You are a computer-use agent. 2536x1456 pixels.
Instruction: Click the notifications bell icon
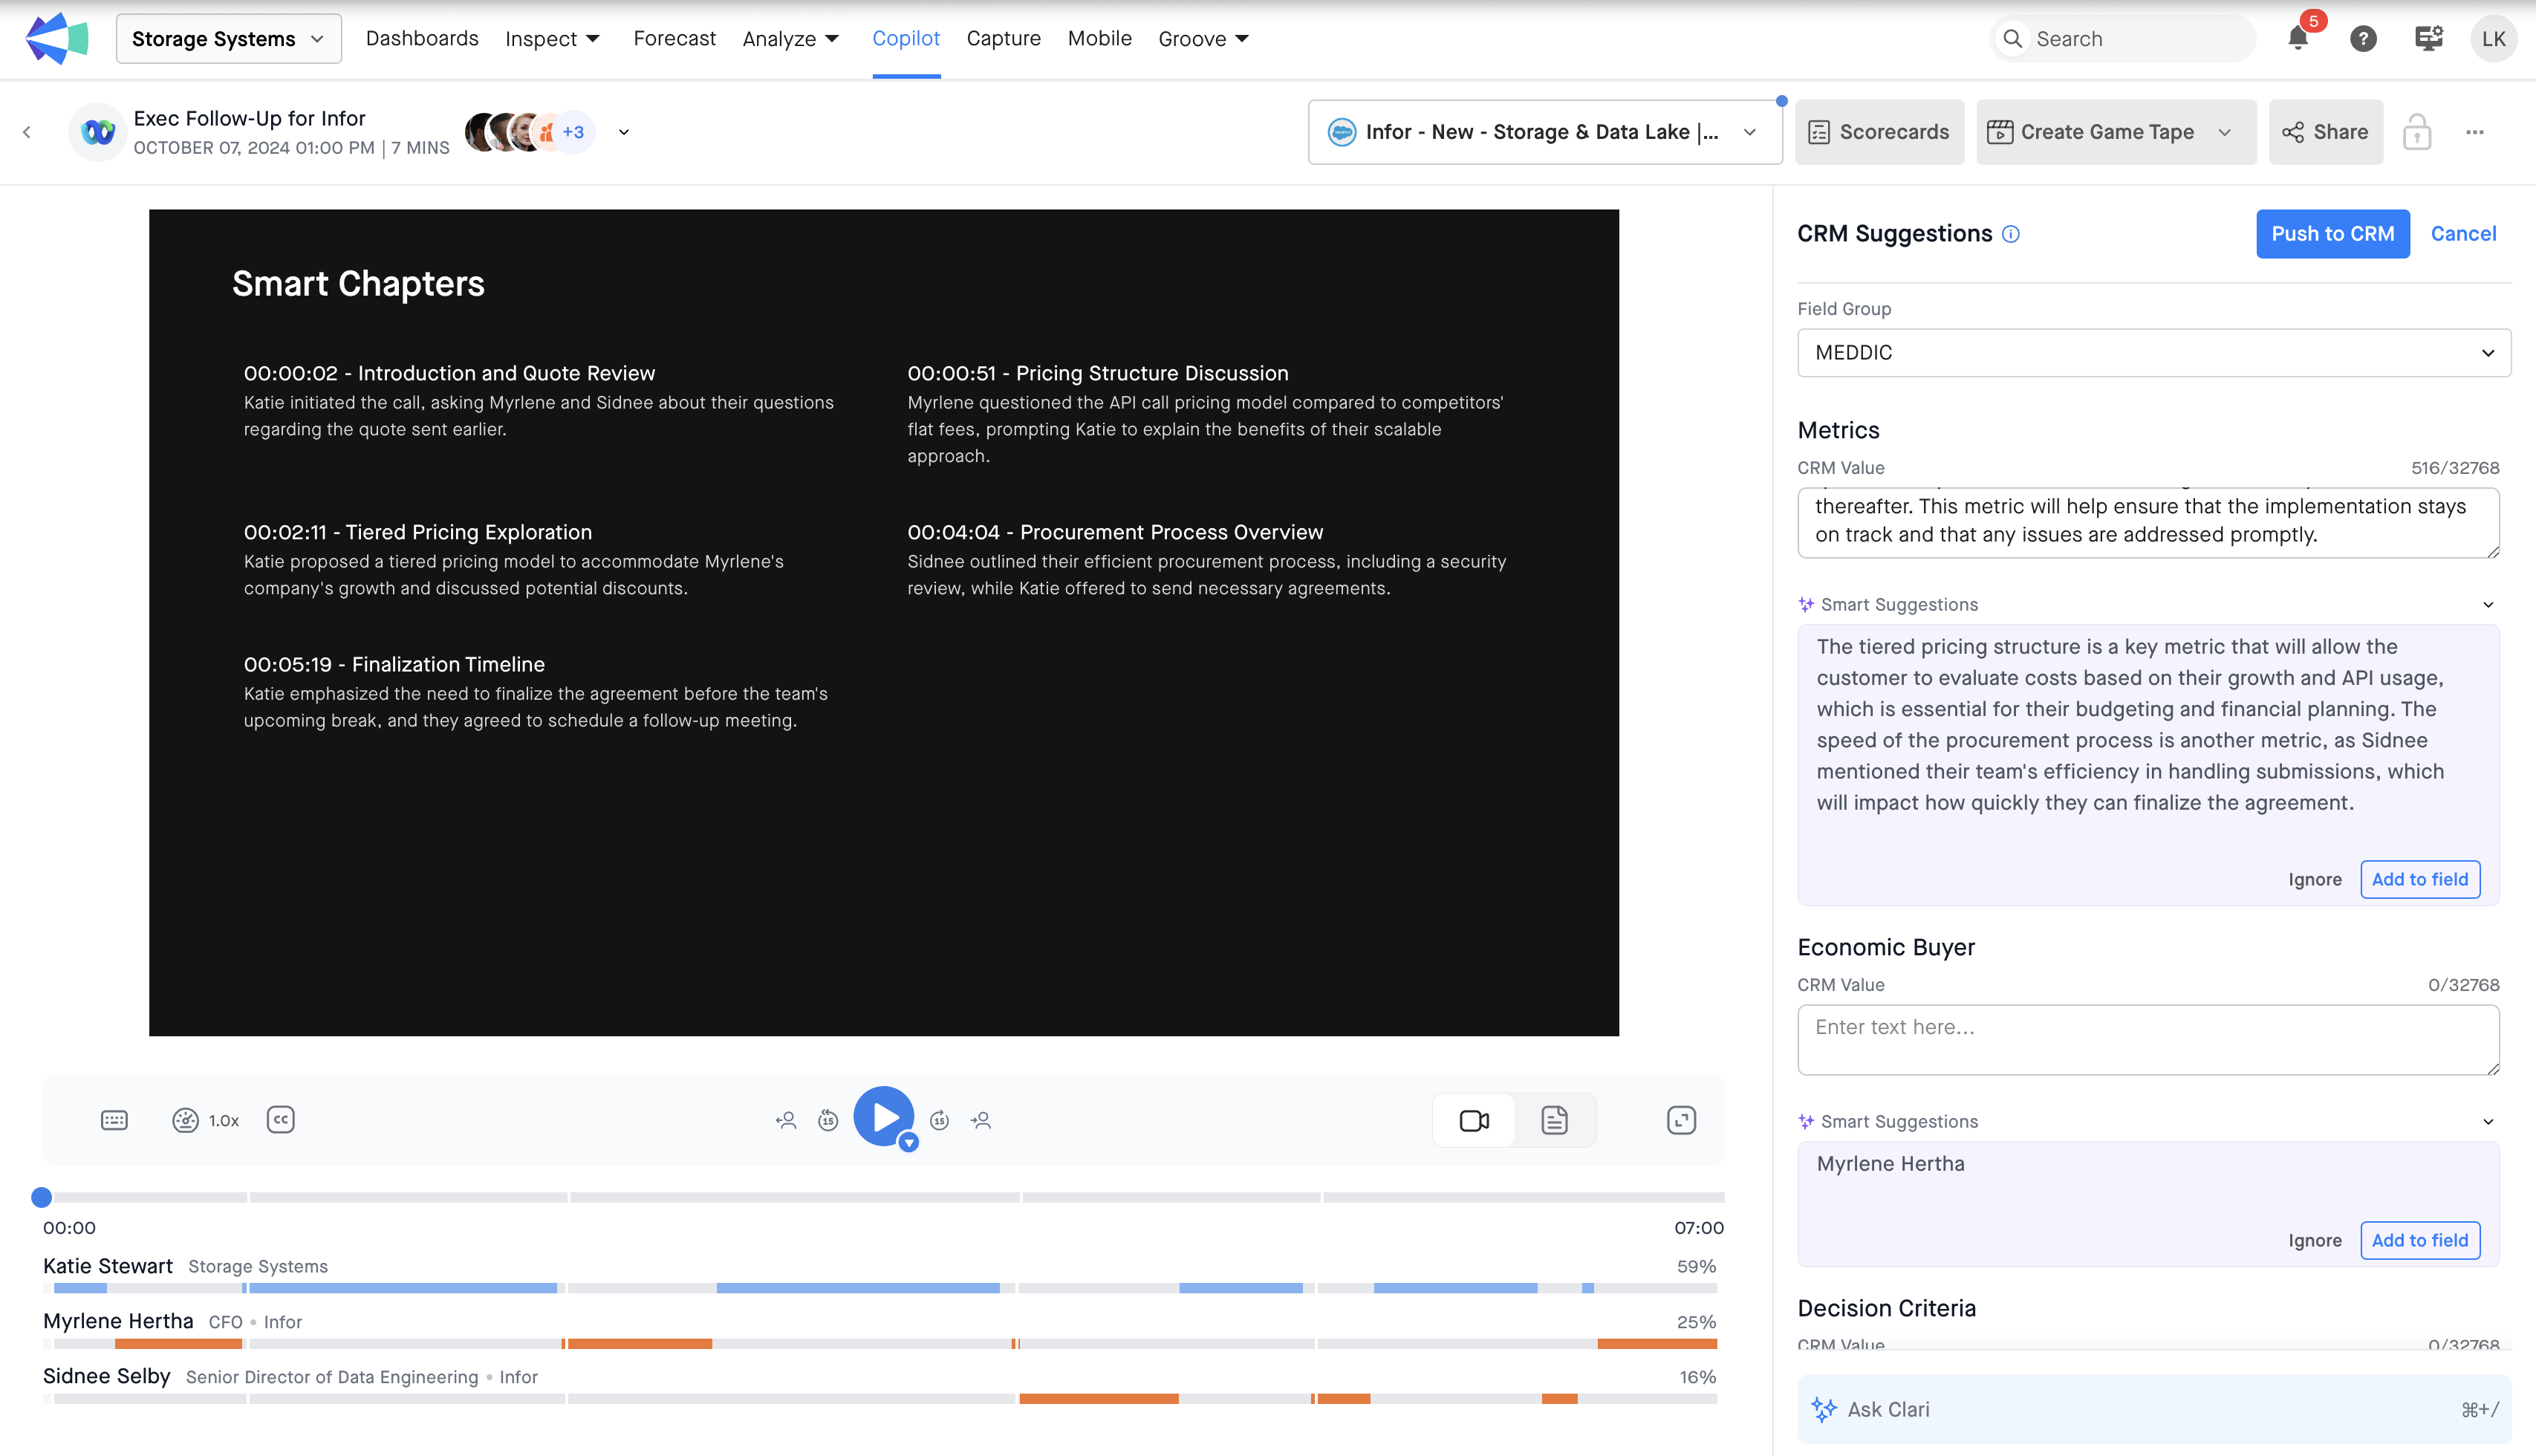pos(2297,39)
